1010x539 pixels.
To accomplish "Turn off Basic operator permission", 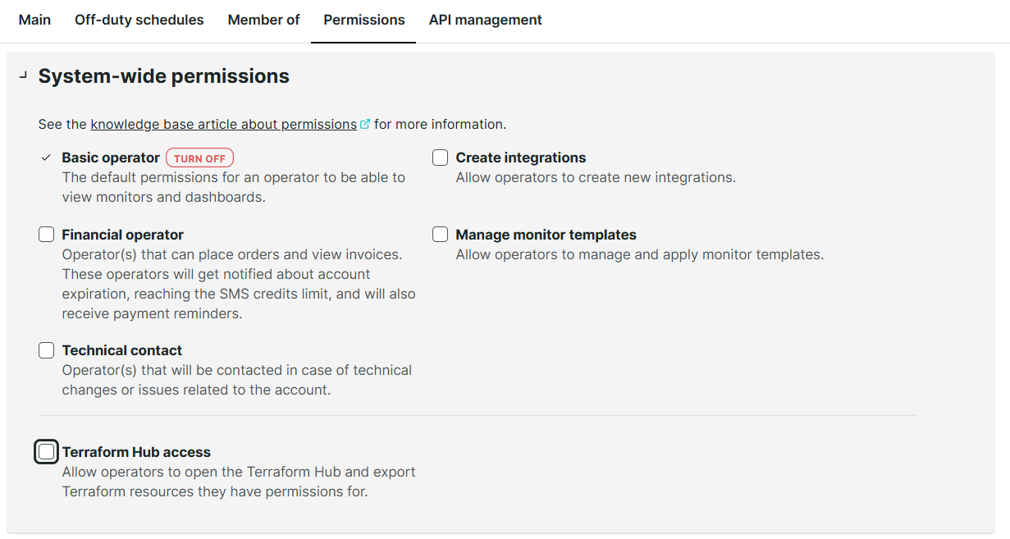I will pos(199,158).
